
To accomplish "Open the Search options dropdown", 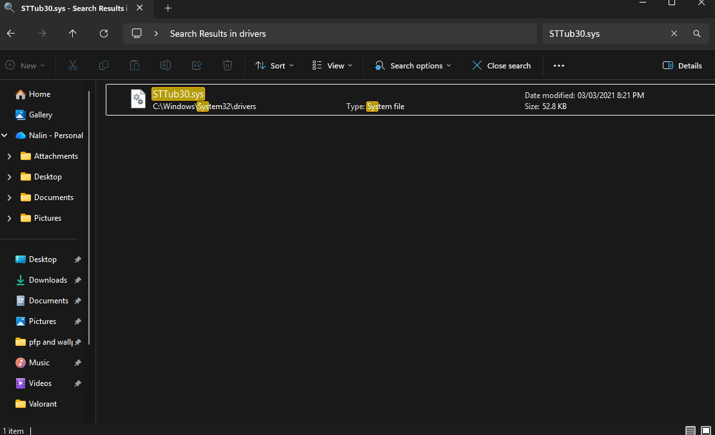I will [413, 66].
